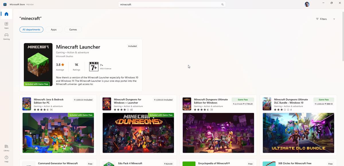Click the search magnifier icon
The height and width of the screenshot is (166, 344).
coord(222,5)
